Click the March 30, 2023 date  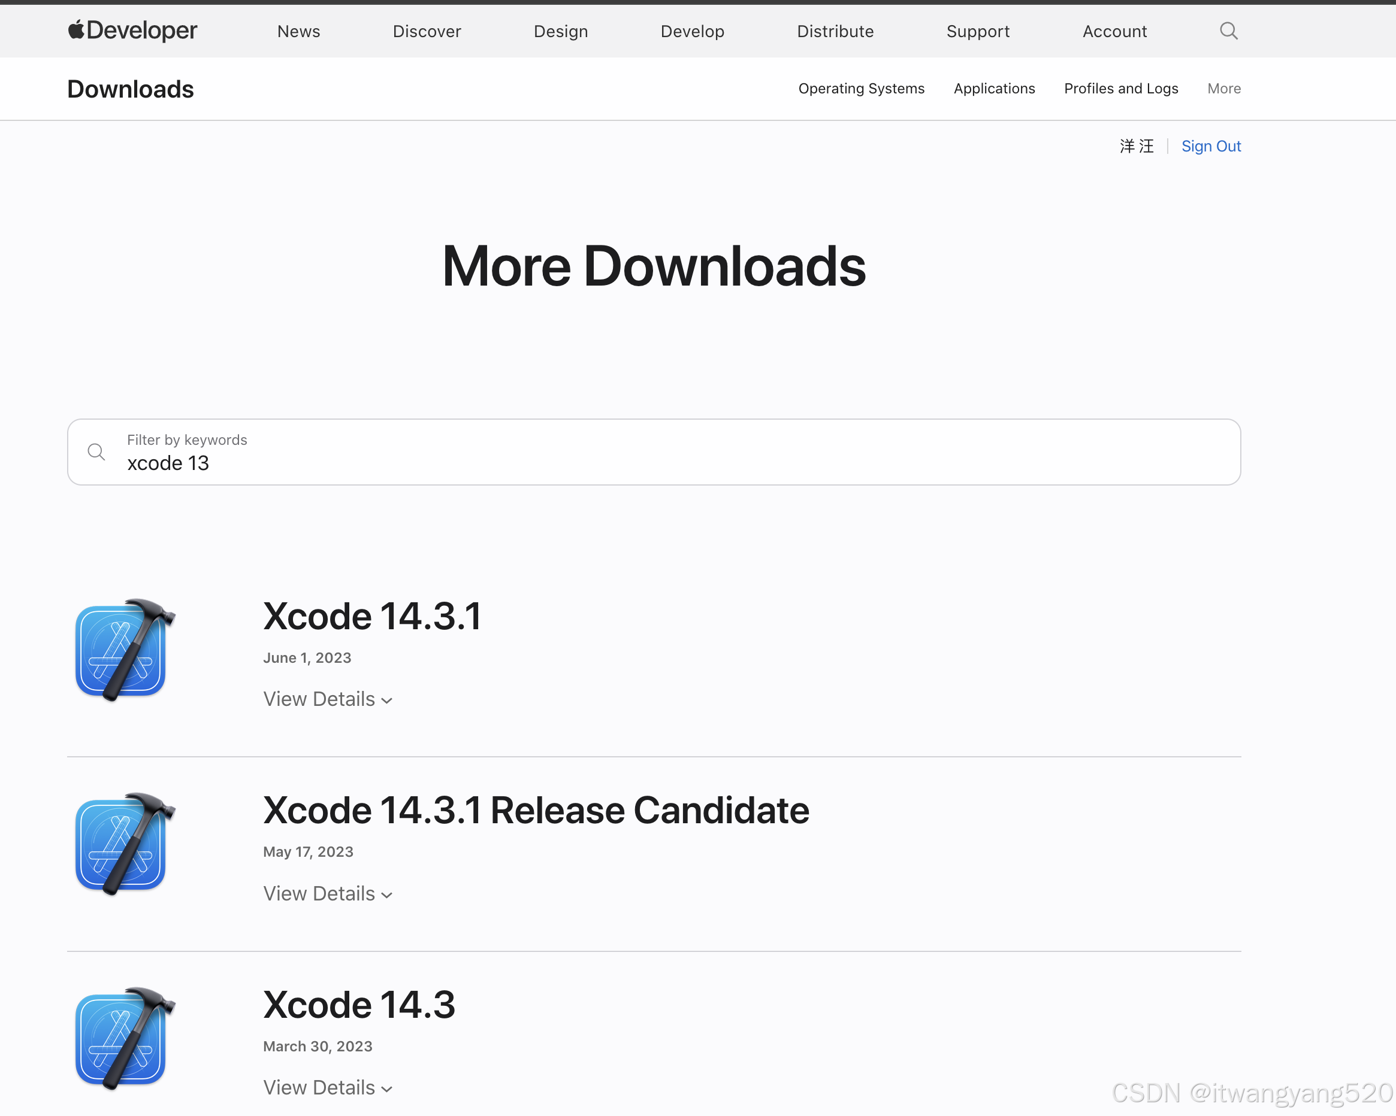click(x=318, y=1046)
